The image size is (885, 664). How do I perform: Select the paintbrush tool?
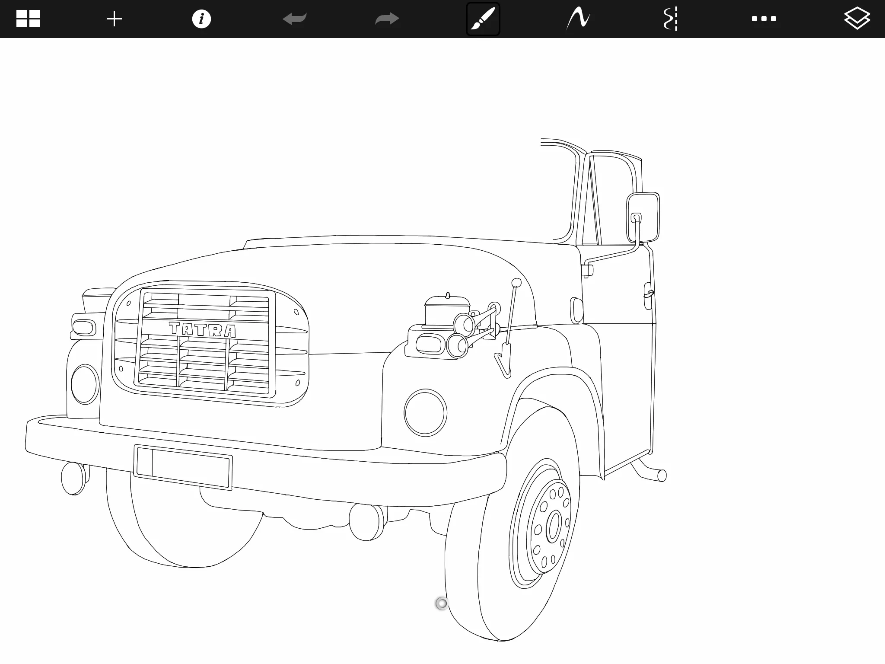tap(483, 19)
